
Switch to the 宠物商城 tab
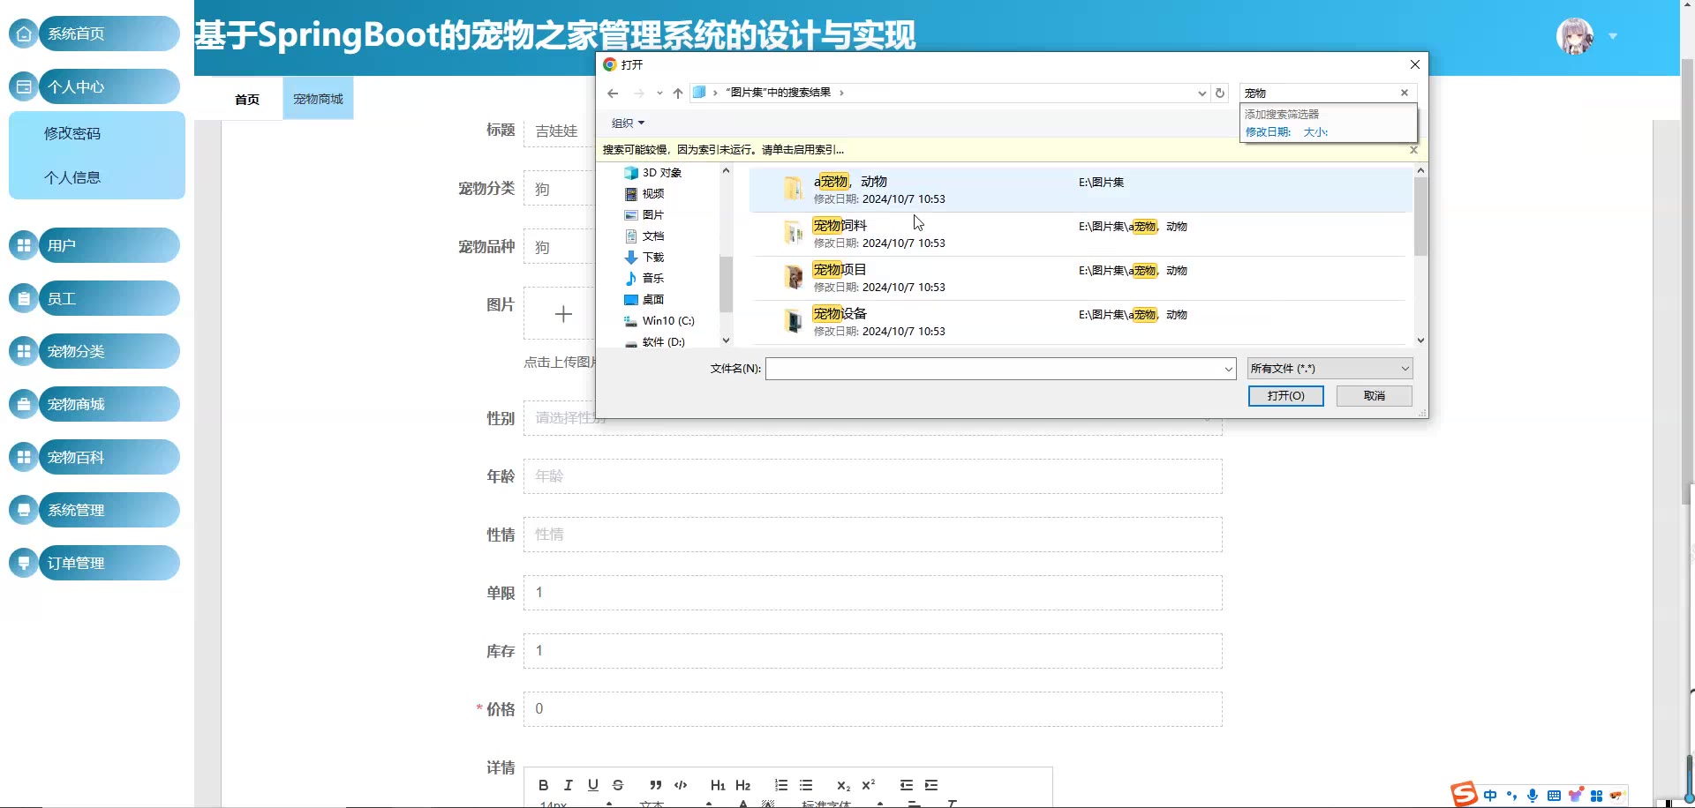point(318,99)
